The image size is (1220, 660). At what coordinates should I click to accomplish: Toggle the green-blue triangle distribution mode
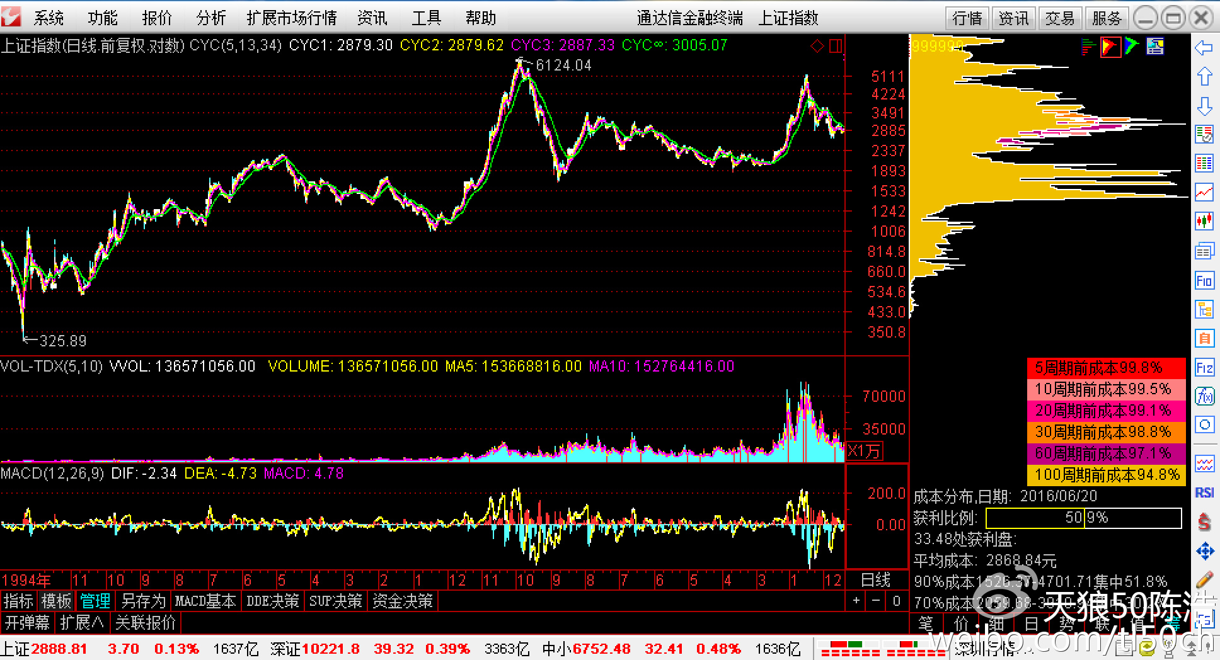pos(1132,47)
